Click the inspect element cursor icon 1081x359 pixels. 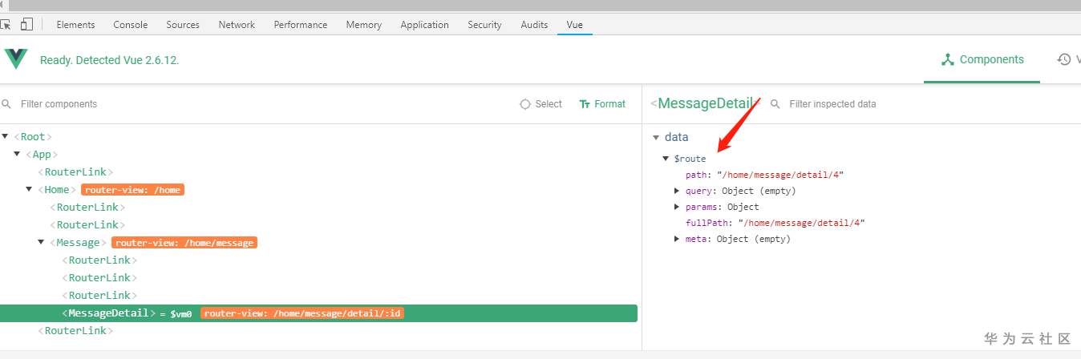7,25
